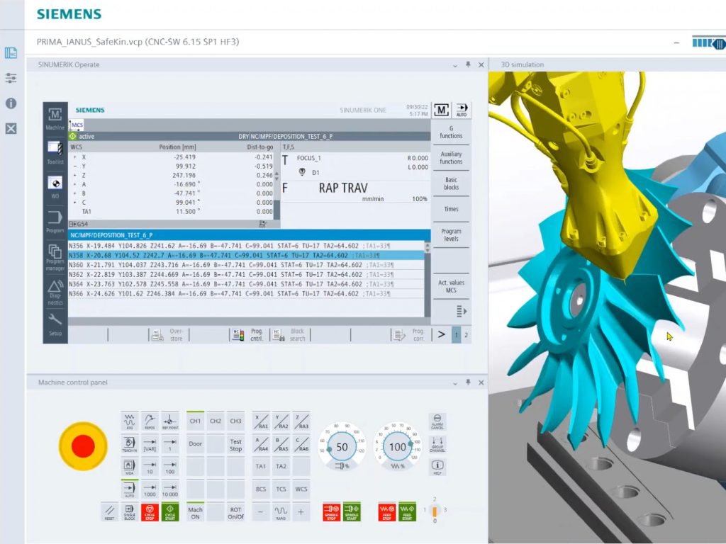Viewport: 726px width, 544px height.
Task: Toggle Single Block mode key
Action: pos(129,511)
